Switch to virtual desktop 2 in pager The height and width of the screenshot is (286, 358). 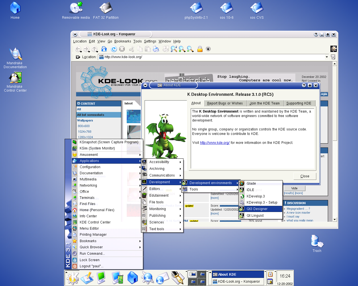pyautogui.click(x=202, y=274)
